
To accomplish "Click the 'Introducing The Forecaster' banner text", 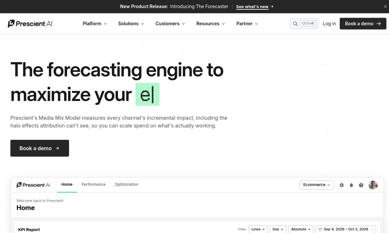I will (x=199, y=6).
